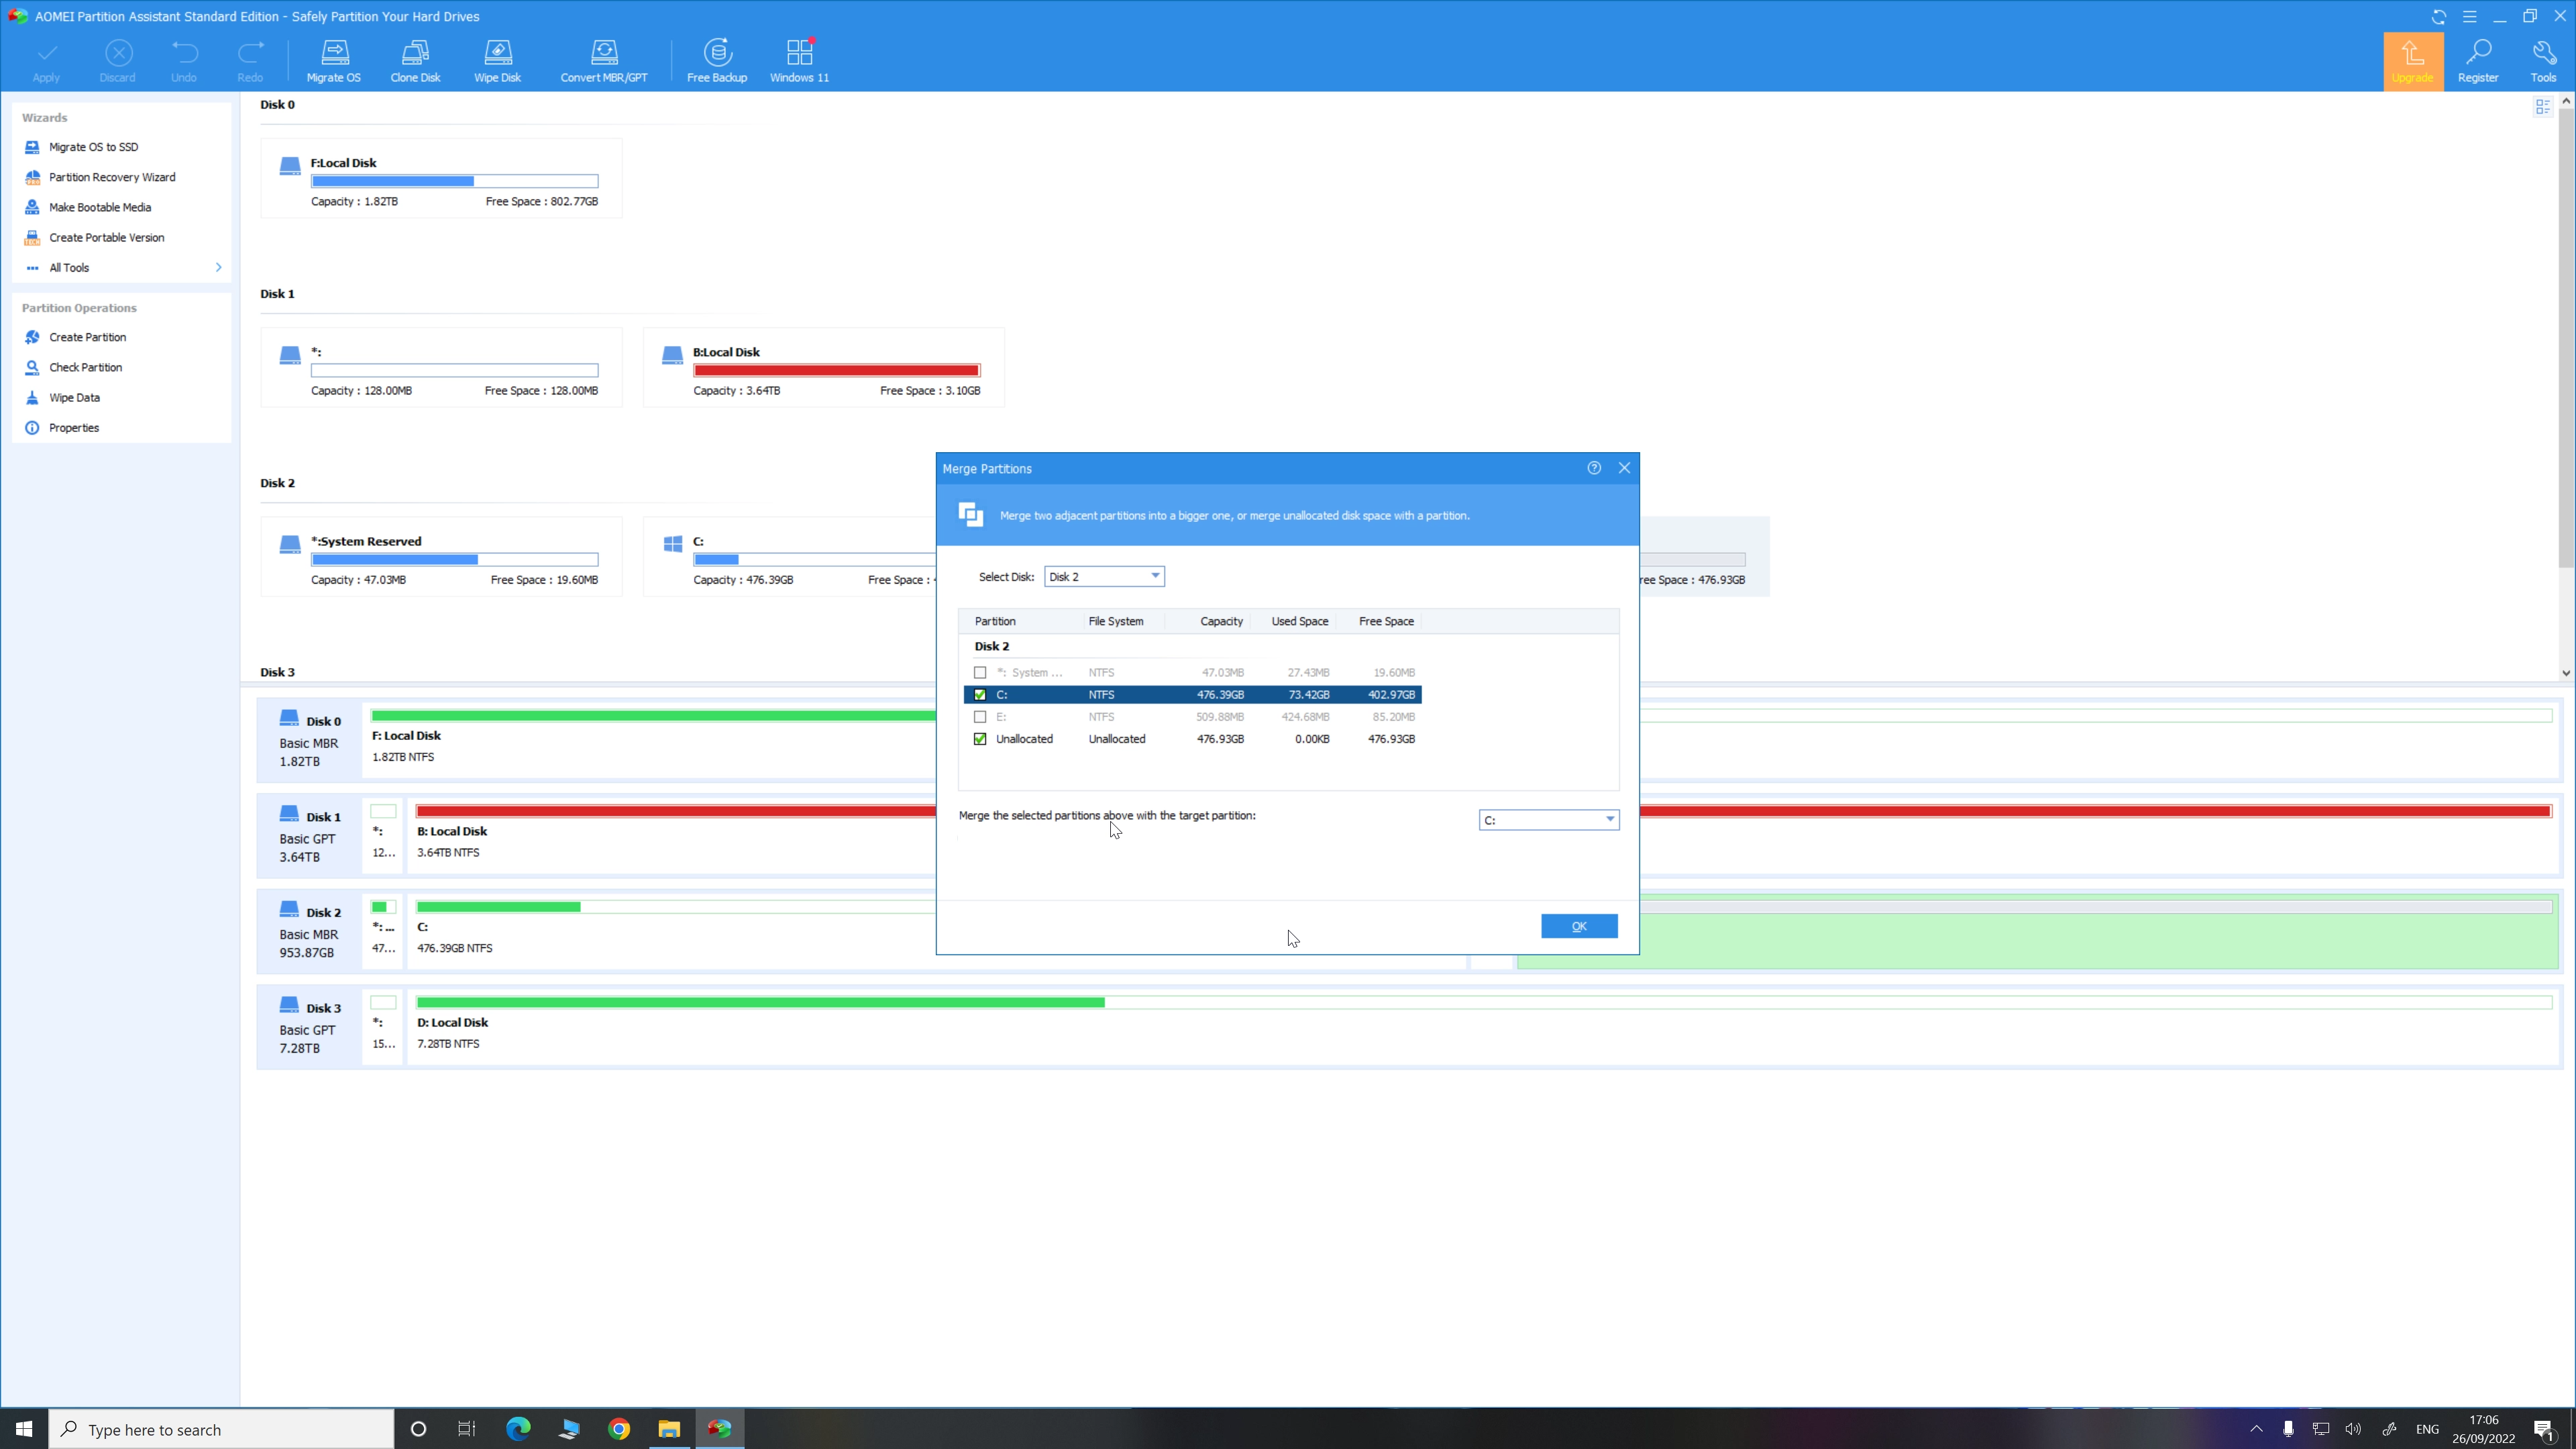The image size is (2576, 1449).
Task: Click the refresh icon in title bar
Action: tap(2439, 16)
